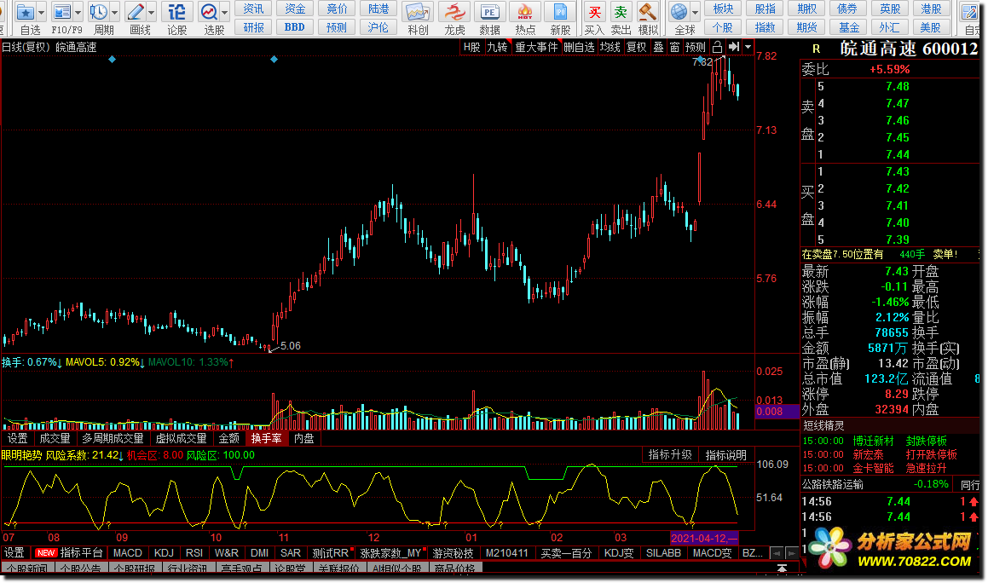Open the 热点 hot topics icon

click(x=525, y=12)
